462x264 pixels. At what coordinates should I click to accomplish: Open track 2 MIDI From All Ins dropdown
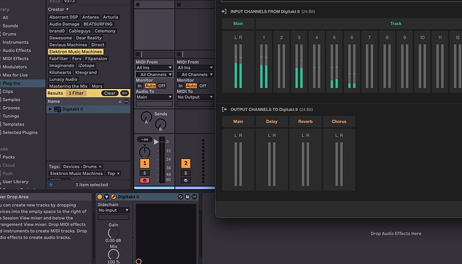tap(195, 68)
